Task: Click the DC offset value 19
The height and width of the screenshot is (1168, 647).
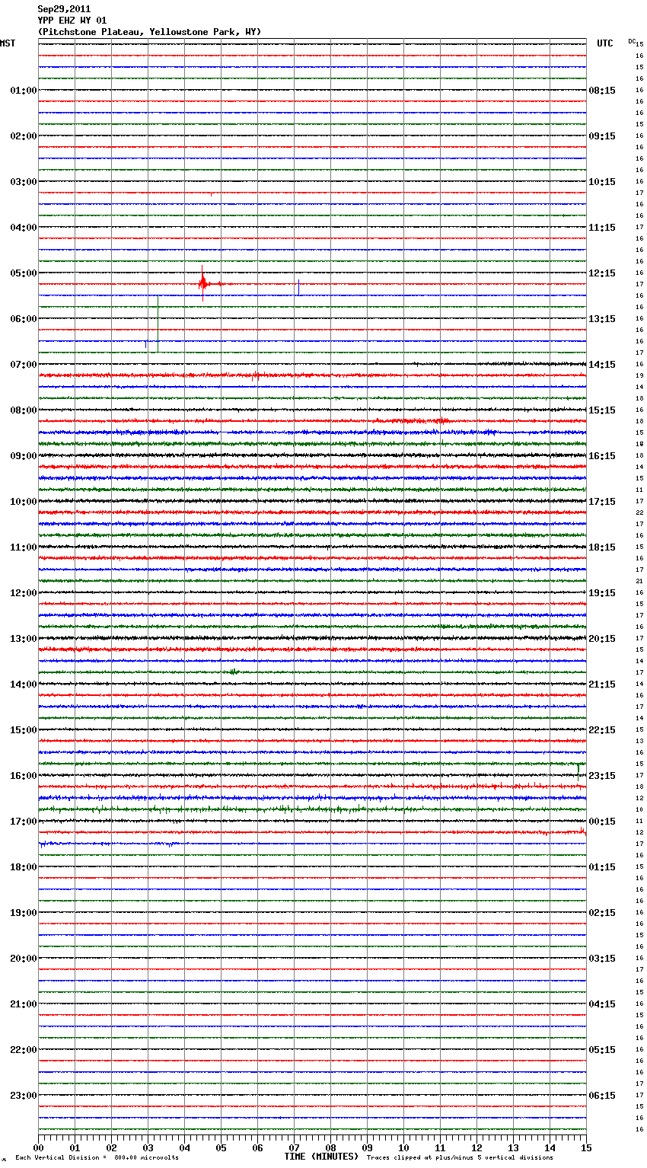Action: [639, 375]
